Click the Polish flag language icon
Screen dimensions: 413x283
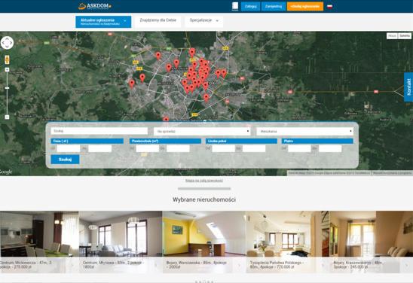329,6
